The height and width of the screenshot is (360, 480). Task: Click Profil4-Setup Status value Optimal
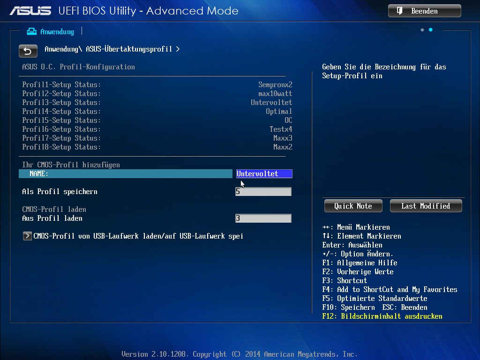coord(279,111)
